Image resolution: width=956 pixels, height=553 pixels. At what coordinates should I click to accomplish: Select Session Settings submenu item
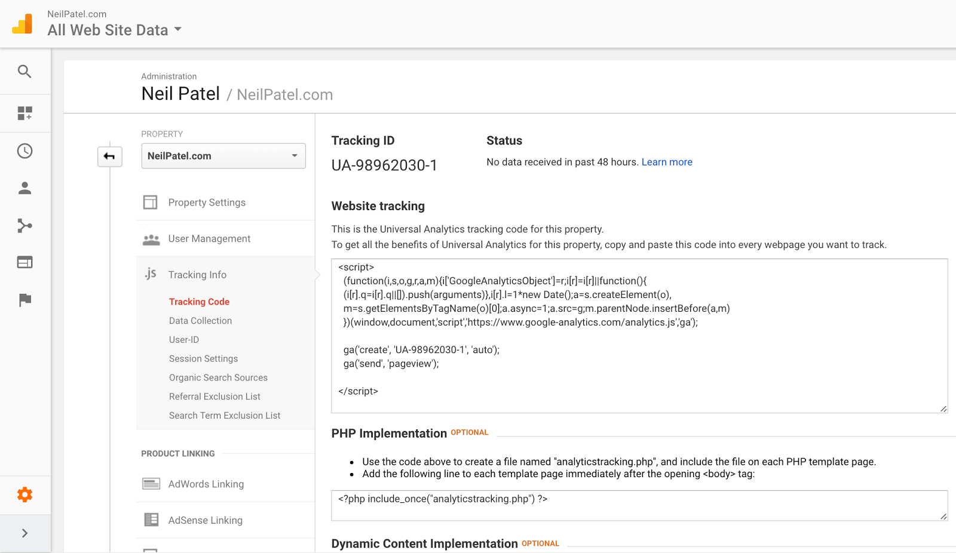pos(203,359)
